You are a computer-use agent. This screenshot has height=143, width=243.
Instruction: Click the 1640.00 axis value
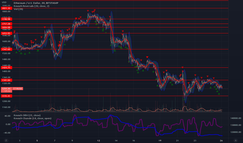(x=6, y=35)
